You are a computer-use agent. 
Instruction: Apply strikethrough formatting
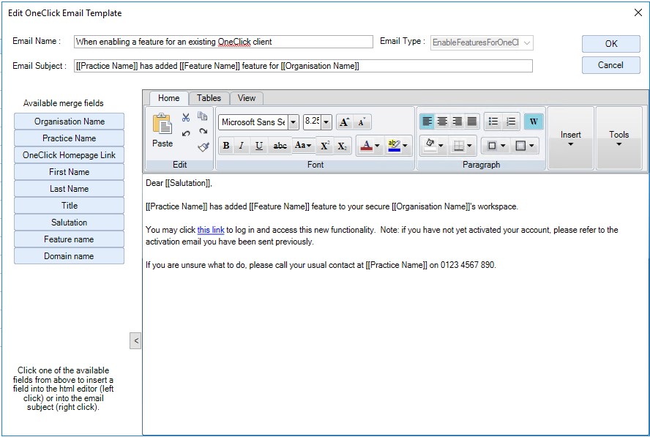pyautogui.click(x=280, y=146)
